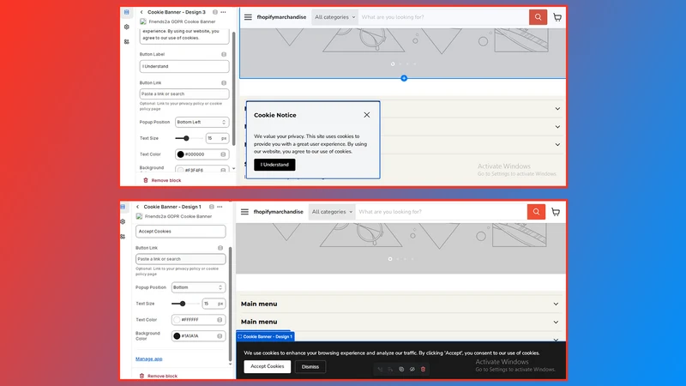Expand first accordion chevron in top preview
This screenshot has height=386, width=686.
click(x=557, y=109)
